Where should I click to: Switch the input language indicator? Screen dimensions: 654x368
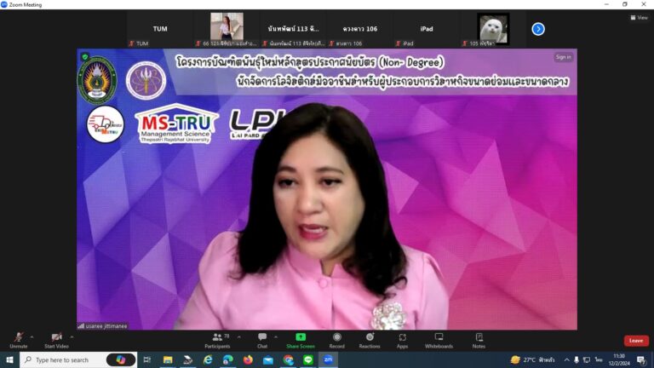[599, 359]
